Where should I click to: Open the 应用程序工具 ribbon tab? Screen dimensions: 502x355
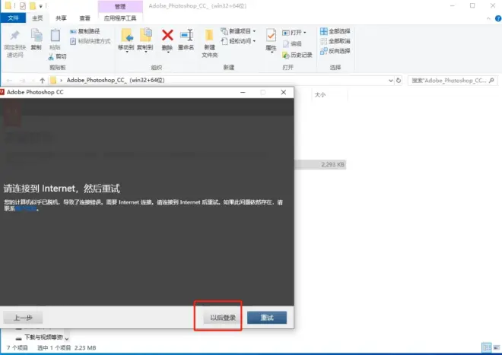coord(120,18)
